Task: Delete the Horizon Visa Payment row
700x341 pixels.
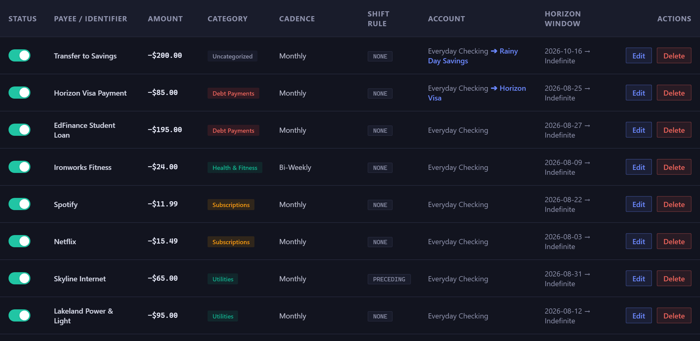Action: 674,93
